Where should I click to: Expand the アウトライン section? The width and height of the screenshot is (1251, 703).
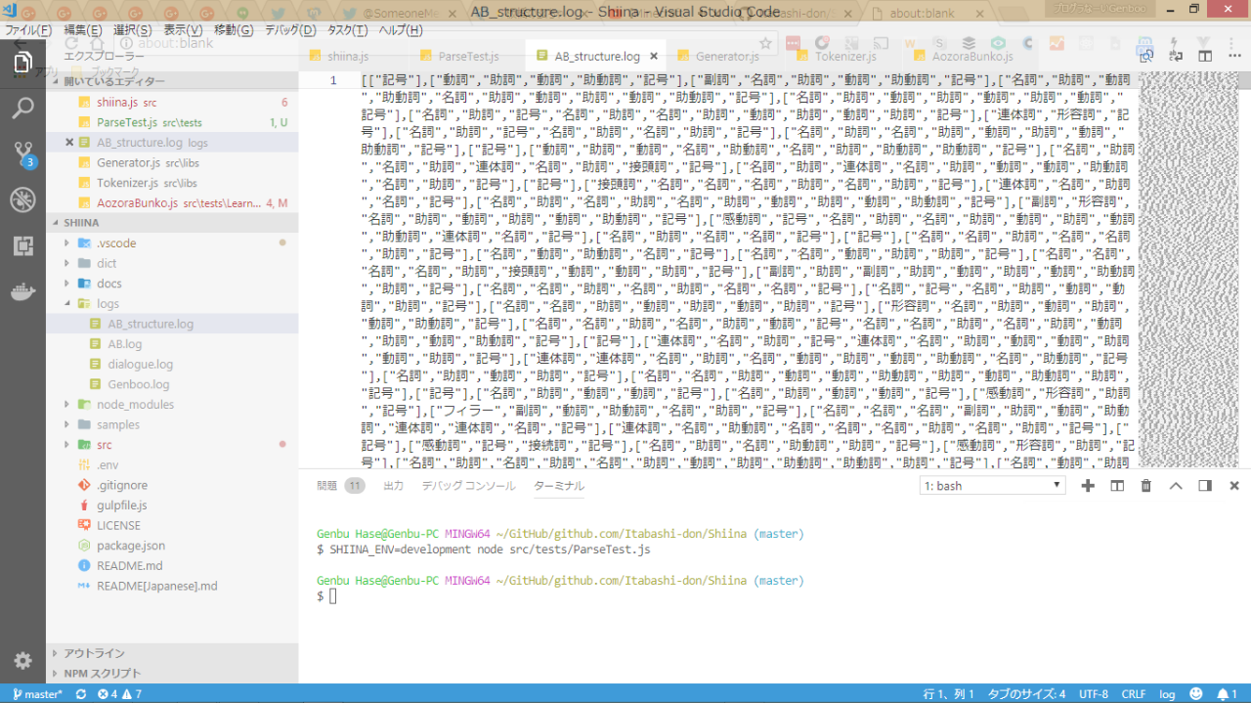click(x=94, y=653)
